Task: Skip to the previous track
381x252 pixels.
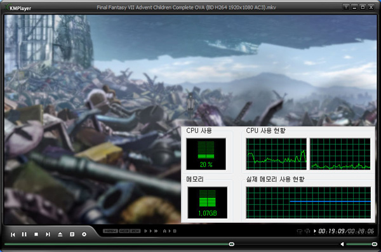Action: pos(13,234)
